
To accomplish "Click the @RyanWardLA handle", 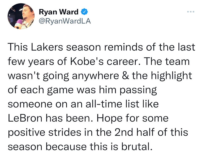I will (65, 21).
